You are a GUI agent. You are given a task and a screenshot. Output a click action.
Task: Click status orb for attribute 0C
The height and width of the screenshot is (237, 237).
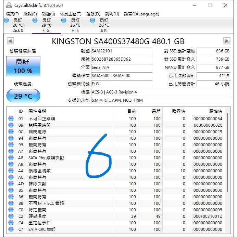[x=11, y=132]
